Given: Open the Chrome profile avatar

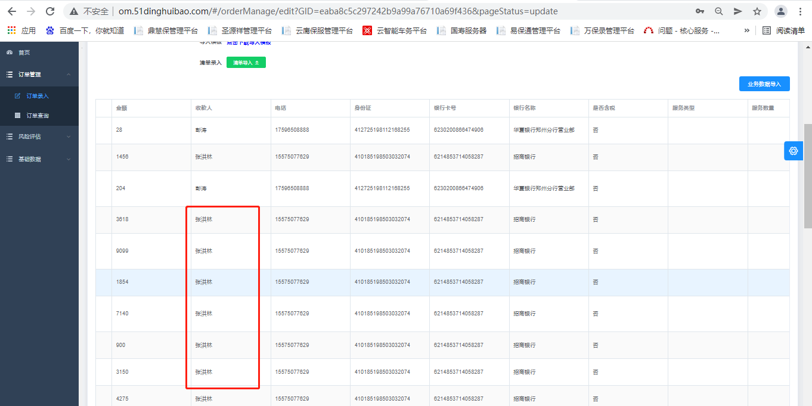Looking at the screenshot, I should [780, 11].
